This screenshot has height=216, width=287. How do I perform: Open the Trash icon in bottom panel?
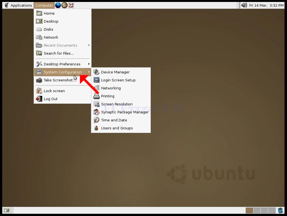pos(280,210)
